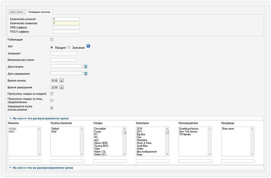Open the end date calendar picker
The image size is (271, 178).
[86, 73]
